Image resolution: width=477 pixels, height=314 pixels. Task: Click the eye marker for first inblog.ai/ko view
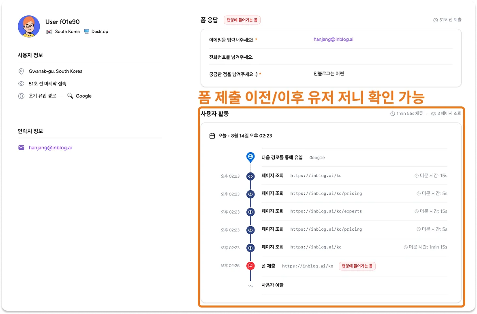click(250, 176)
